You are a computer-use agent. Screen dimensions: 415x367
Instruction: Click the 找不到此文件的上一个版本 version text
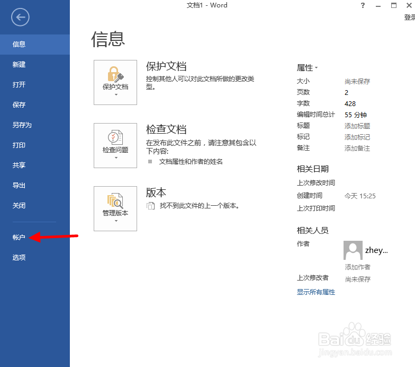click(199, 206)
